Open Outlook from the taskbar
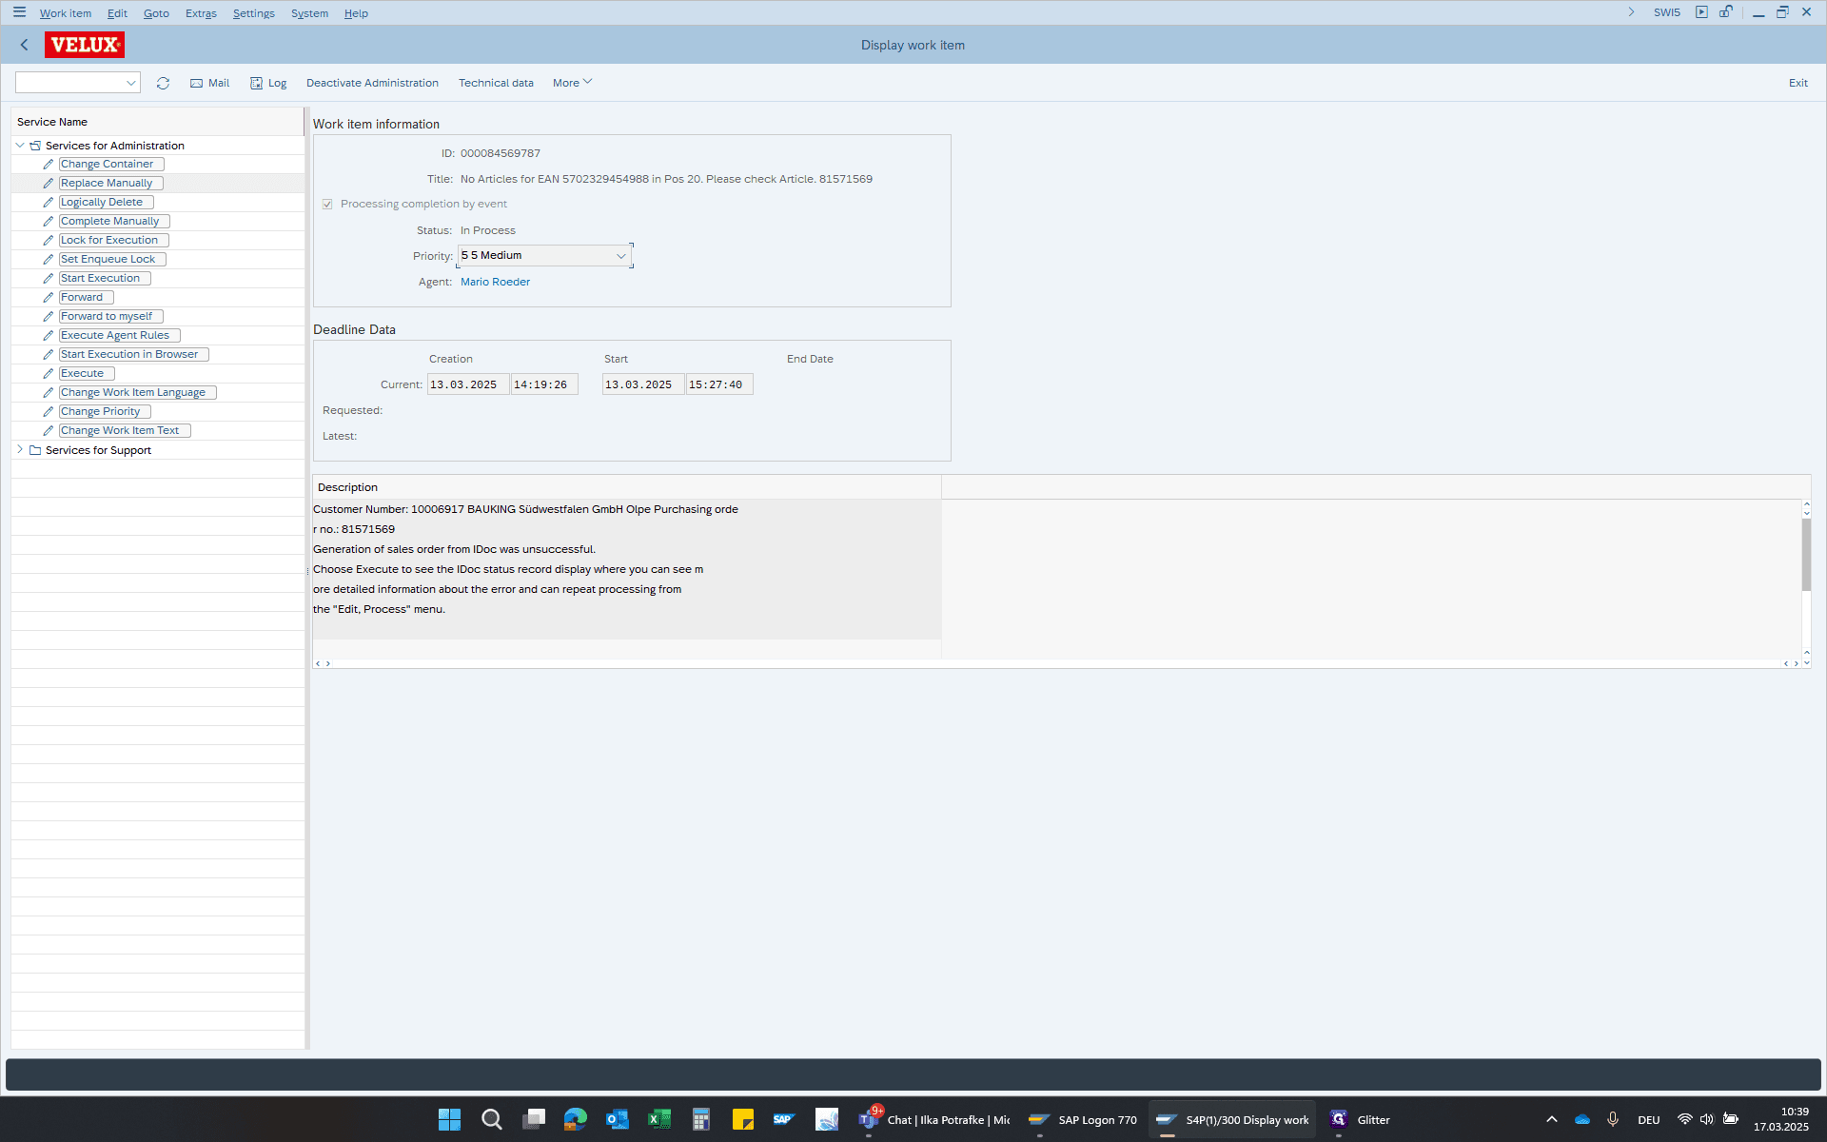Viewport: 1827px width, 1142px height. 617,1119
